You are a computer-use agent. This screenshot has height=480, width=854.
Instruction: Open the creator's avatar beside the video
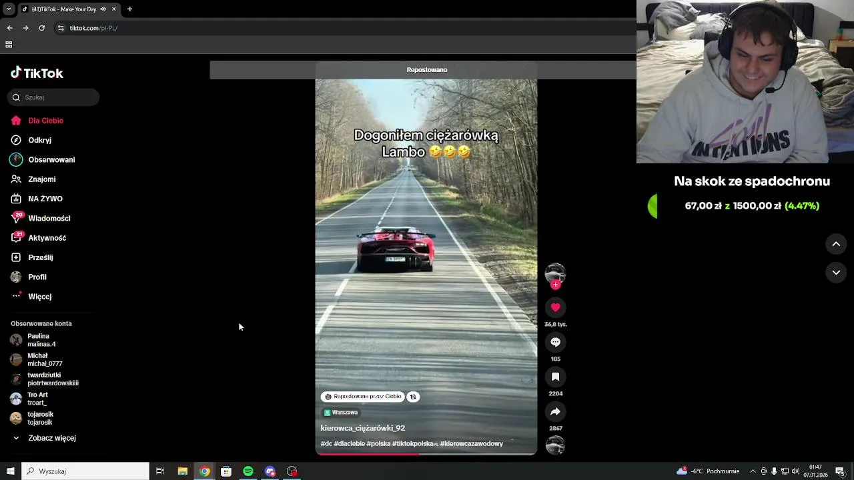(x=555, y=273)
